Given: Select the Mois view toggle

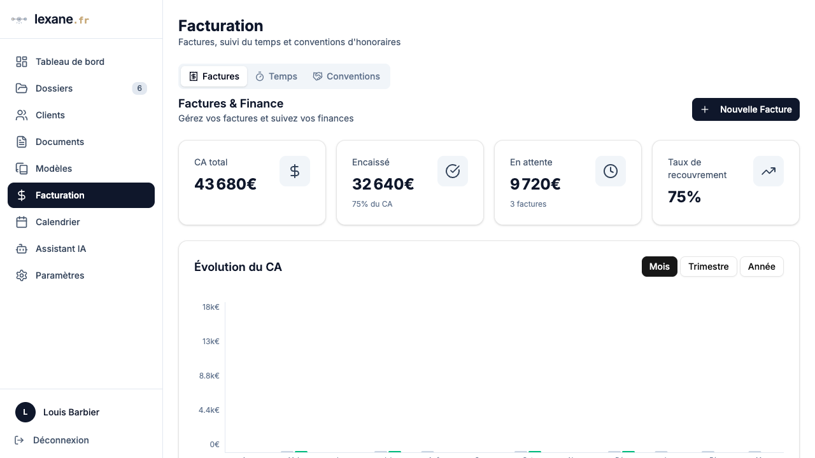Looking at the screenshot, I should coord(659,267).
